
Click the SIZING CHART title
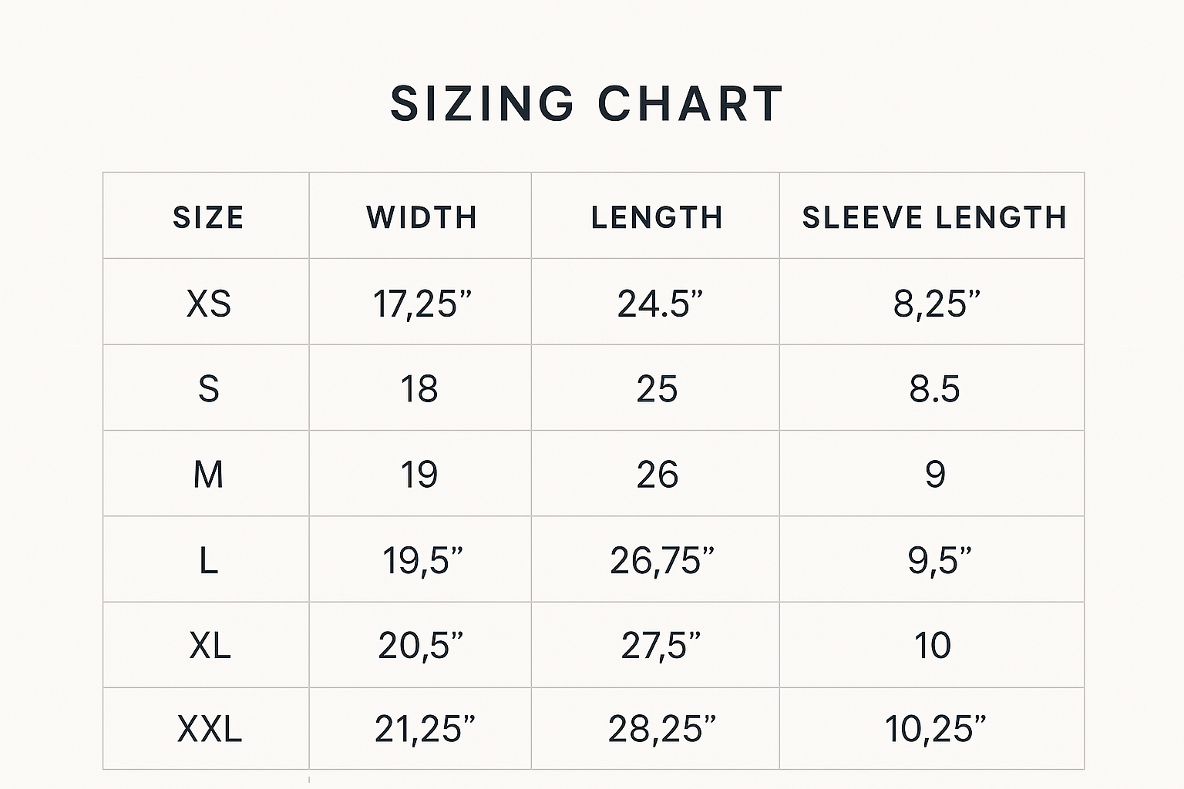(587, 103)
